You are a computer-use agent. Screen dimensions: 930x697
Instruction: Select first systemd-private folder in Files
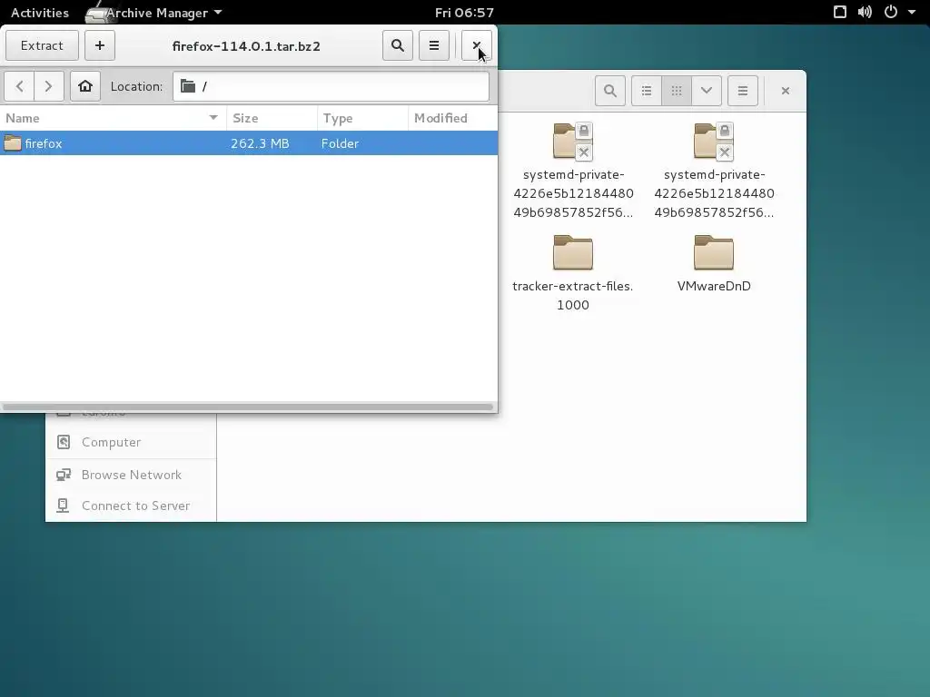[573, 172]
